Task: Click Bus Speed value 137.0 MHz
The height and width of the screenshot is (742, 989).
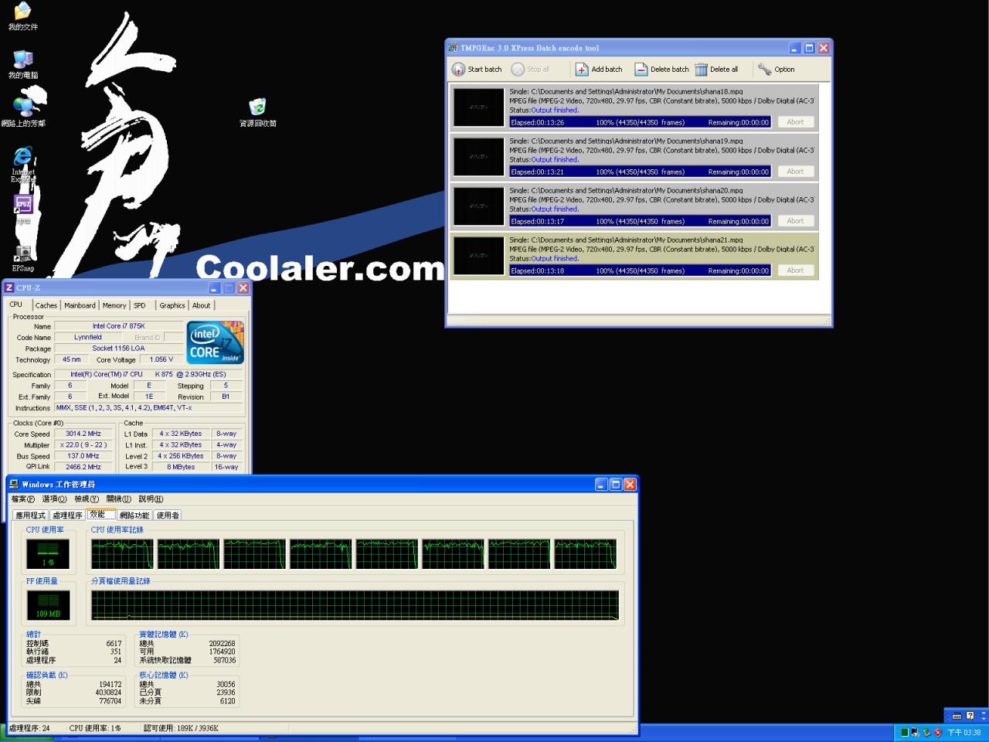Action: click(x=83, y=456)
